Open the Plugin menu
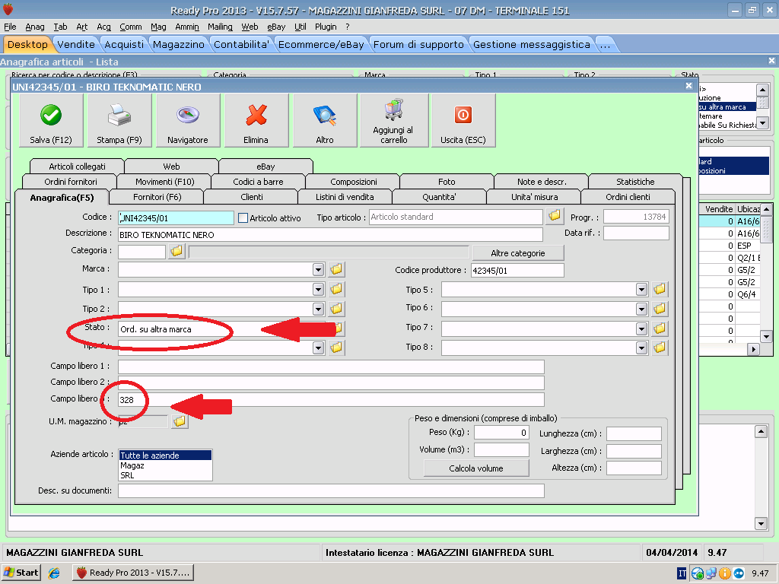 pyautogui.click(x=326, y=27)
